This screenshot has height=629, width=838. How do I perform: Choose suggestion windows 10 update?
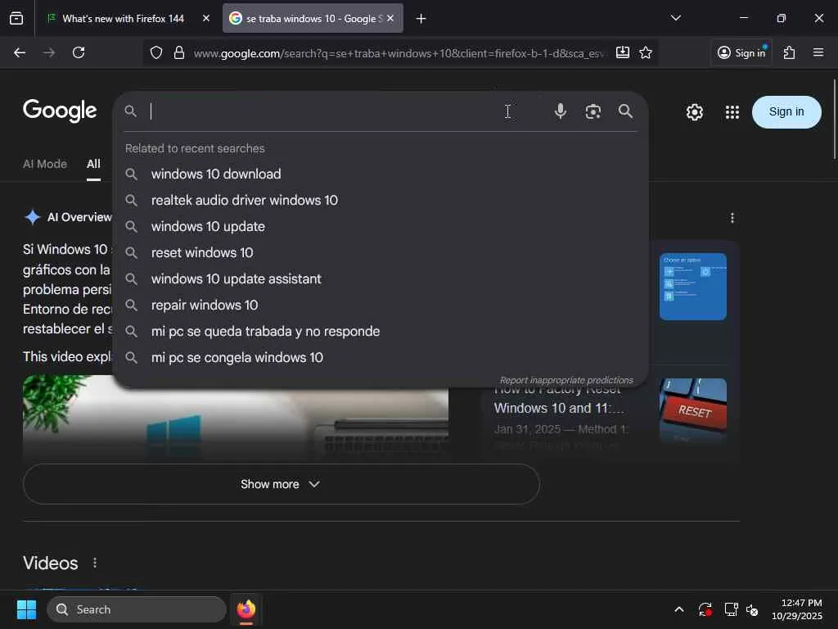tap(381, 226)
